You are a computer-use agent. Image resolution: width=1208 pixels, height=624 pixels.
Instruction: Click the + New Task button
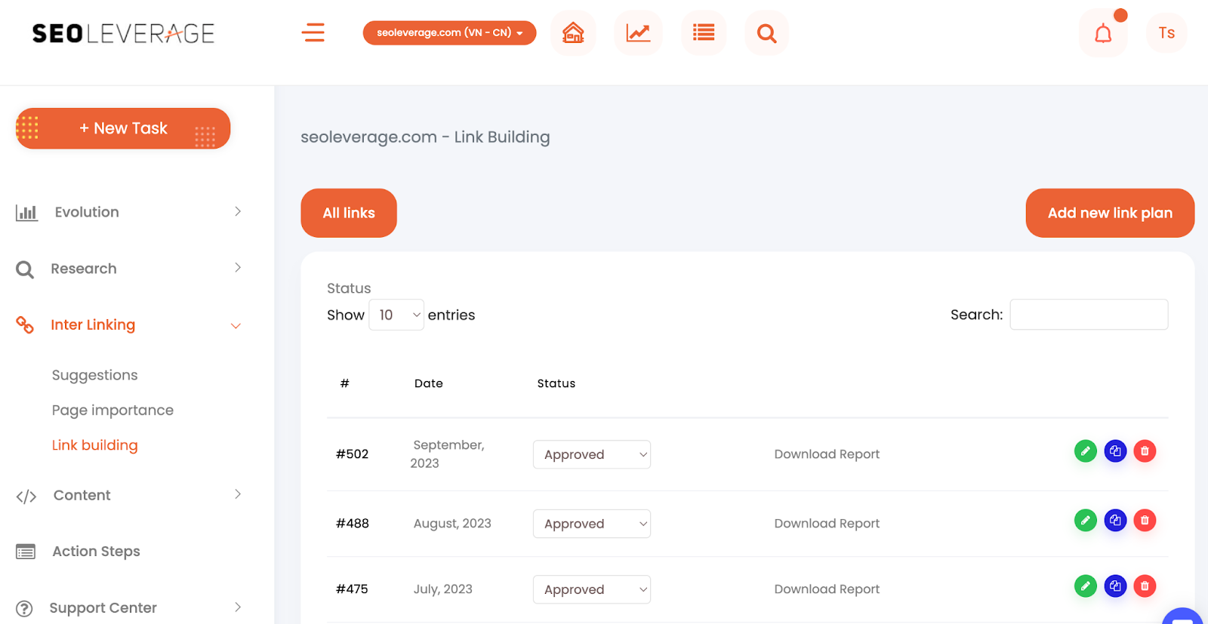click(123, 128)
